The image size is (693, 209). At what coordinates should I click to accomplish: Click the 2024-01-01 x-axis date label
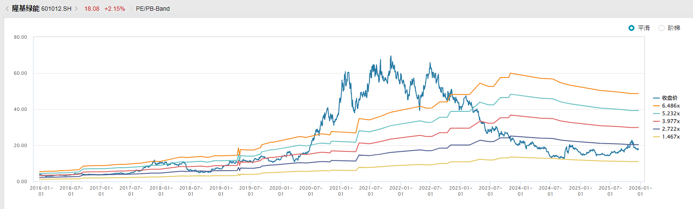(x=521, y=191)
